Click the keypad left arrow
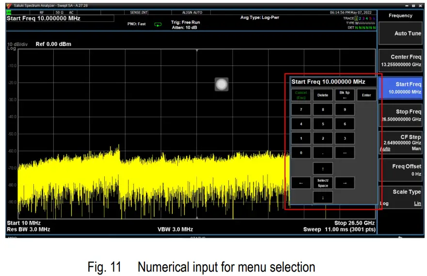The height and width of the screenshot is (276, 427). [x=301, y=183]
